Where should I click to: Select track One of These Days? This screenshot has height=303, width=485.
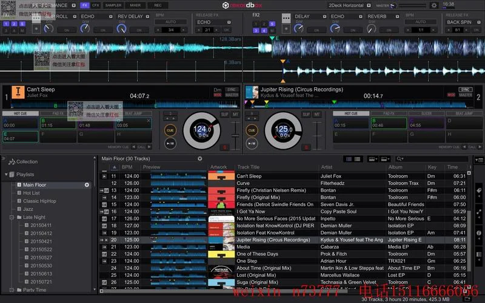[257, 254]
